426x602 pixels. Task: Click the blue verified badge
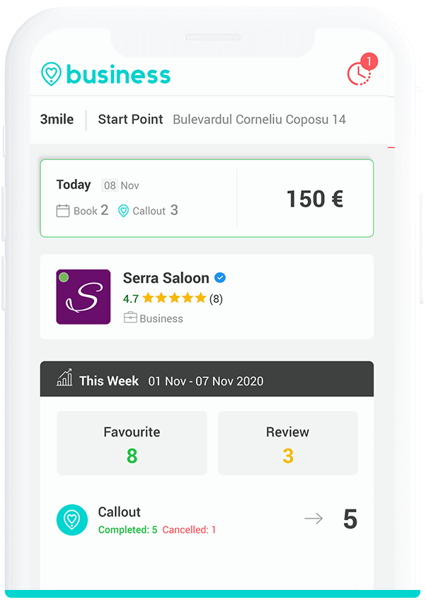click(219, 277)
